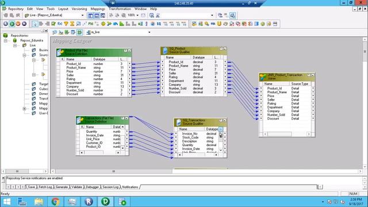Choose the Aggregator transformation sigma icon
368x207 pixels.
coord(72,24)
